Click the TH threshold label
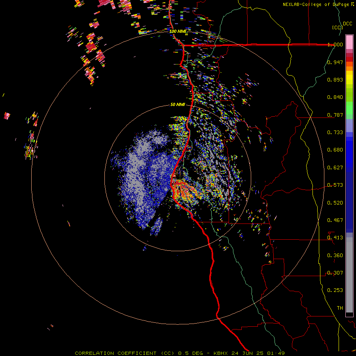Viewport: 356px width, 356px height. [340, 308]
